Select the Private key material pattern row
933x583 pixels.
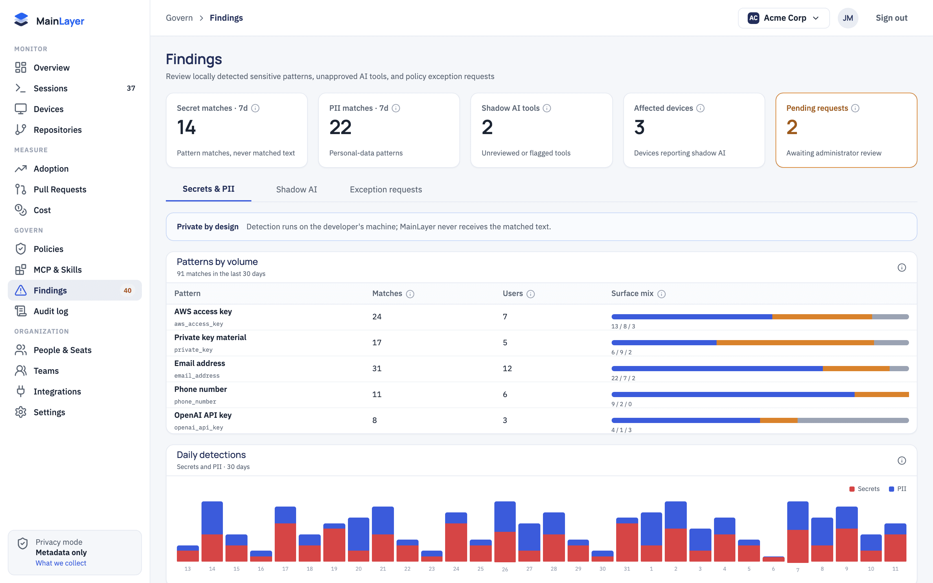[x=541, y=343]
